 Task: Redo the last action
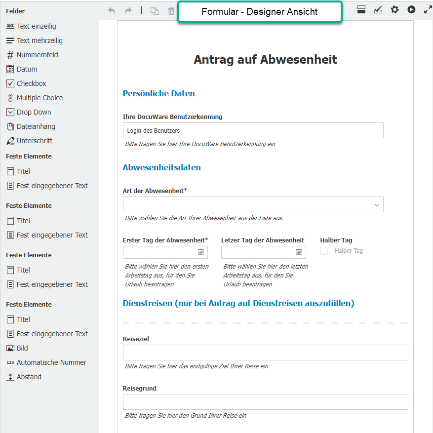(x=128, y=10)
